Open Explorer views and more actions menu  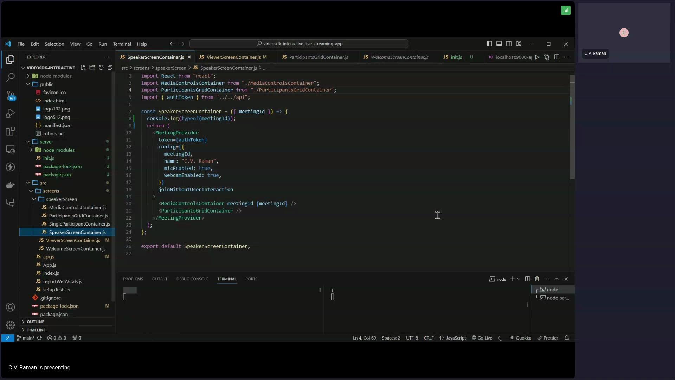(x=107, y=57)
